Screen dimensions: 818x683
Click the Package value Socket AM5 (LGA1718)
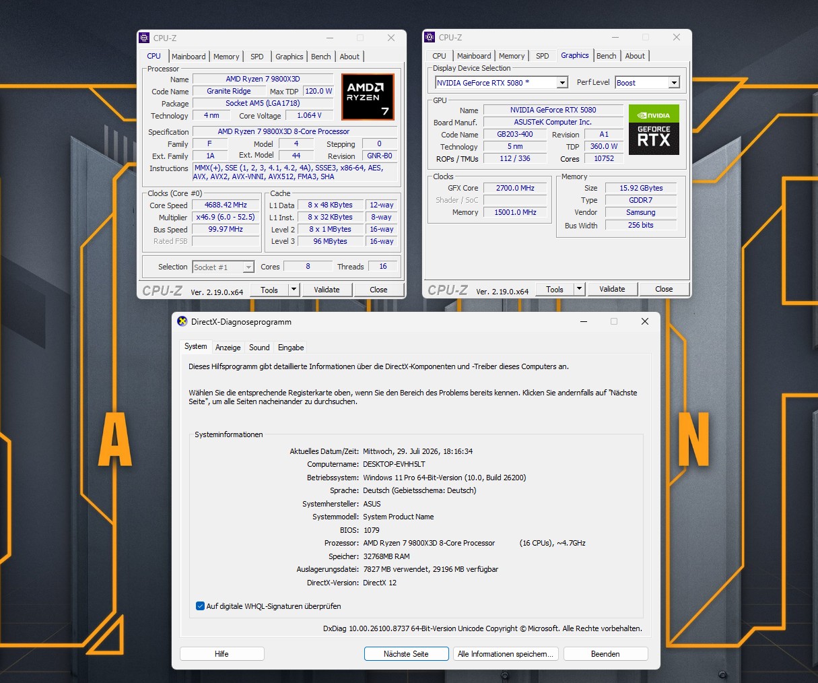pos(263,103)
